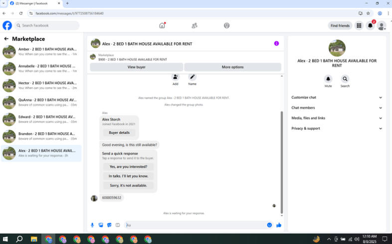Screen dimensions: 392x244
Task: Go back using Marketplace back arrow
Action: point(6,39)
